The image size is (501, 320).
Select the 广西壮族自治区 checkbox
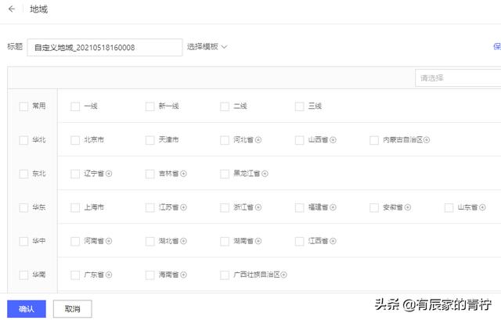coord(225,275)
